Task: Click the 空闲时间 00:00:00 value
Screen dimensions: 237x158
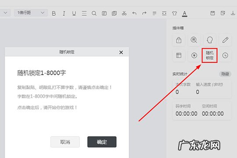Action: tap(213, 114)
